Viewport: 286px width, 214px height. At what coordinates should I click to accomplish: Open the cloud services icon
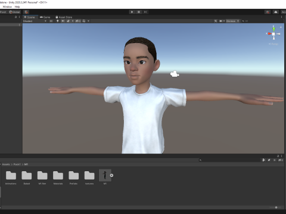tap(276, 12)
